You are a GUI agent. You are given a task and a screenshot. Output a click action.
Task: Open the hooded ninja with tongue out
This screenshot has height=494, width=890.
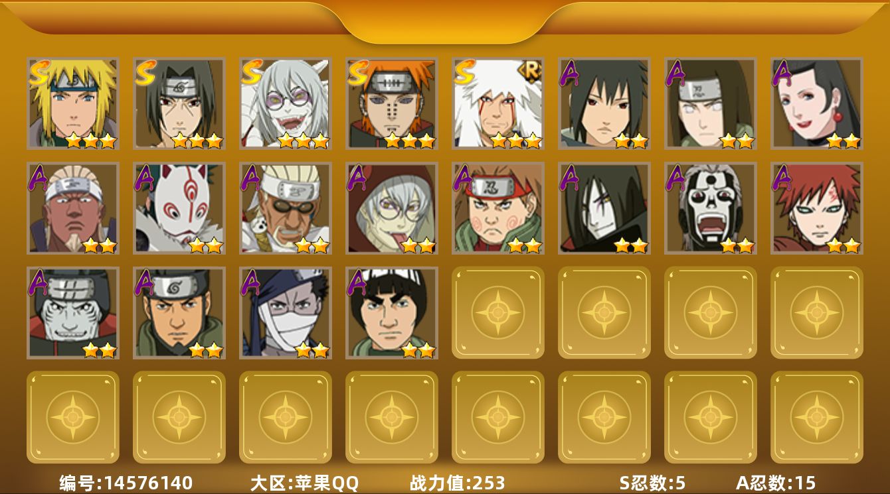[x=392, y=208]
